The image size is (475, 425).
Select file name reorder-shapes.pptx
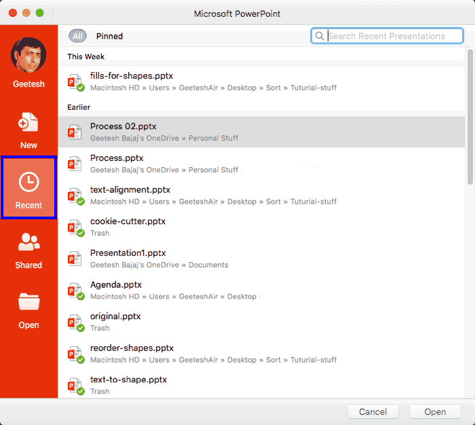pos(132,348)
